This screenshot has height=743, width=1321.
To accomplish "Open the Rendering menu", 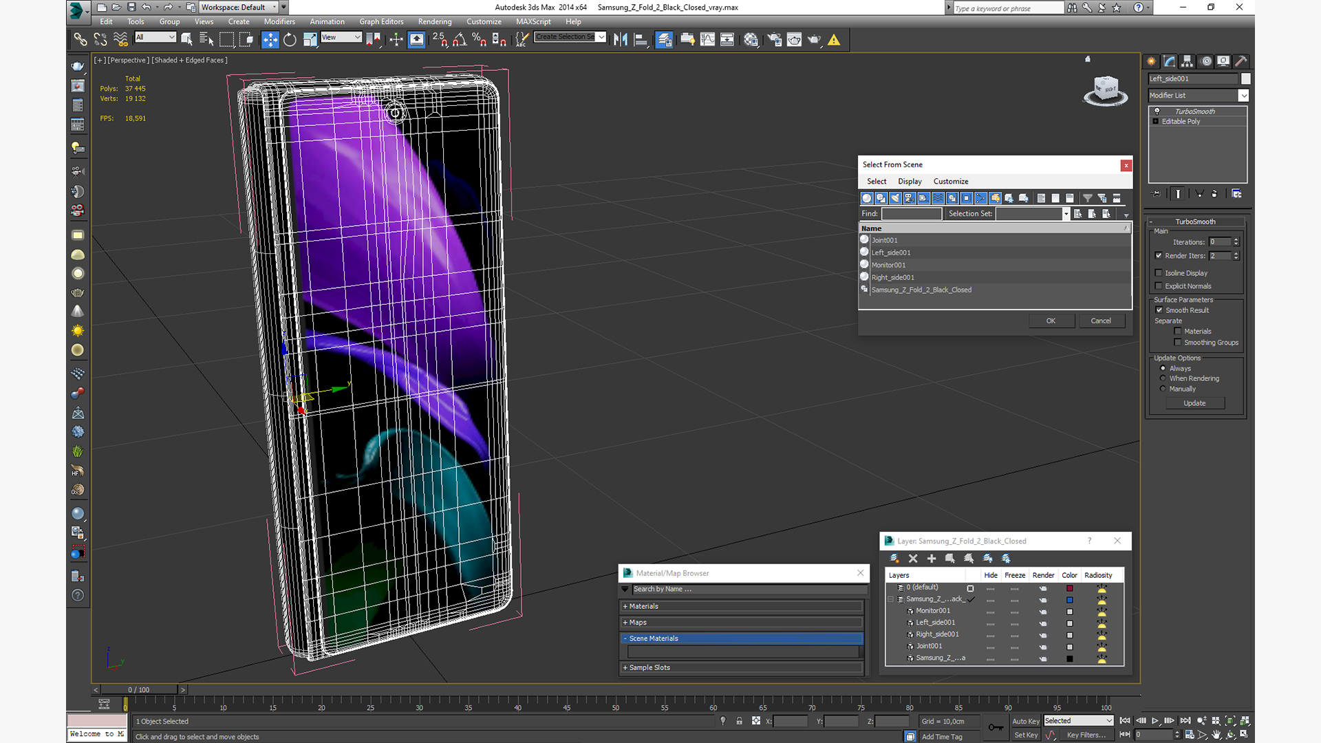I will pos(435,21).
